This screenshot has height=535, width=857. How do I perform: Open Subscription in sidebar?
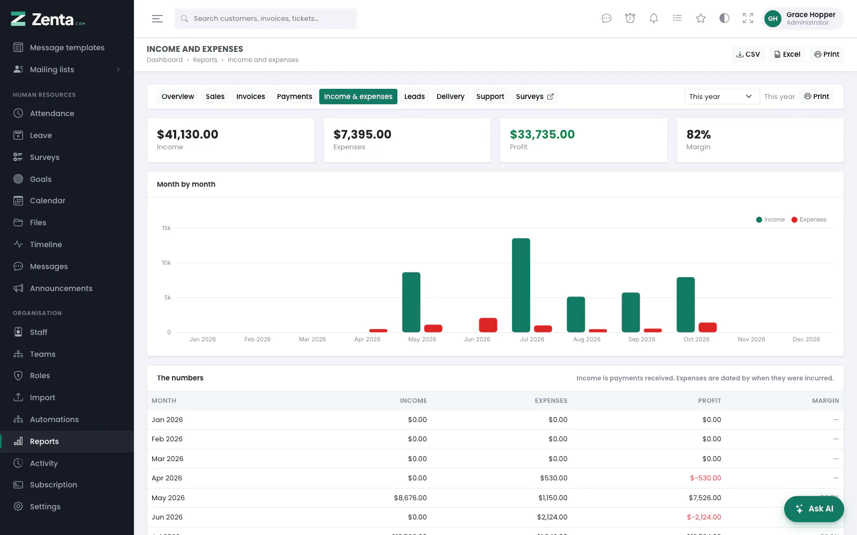67,485
